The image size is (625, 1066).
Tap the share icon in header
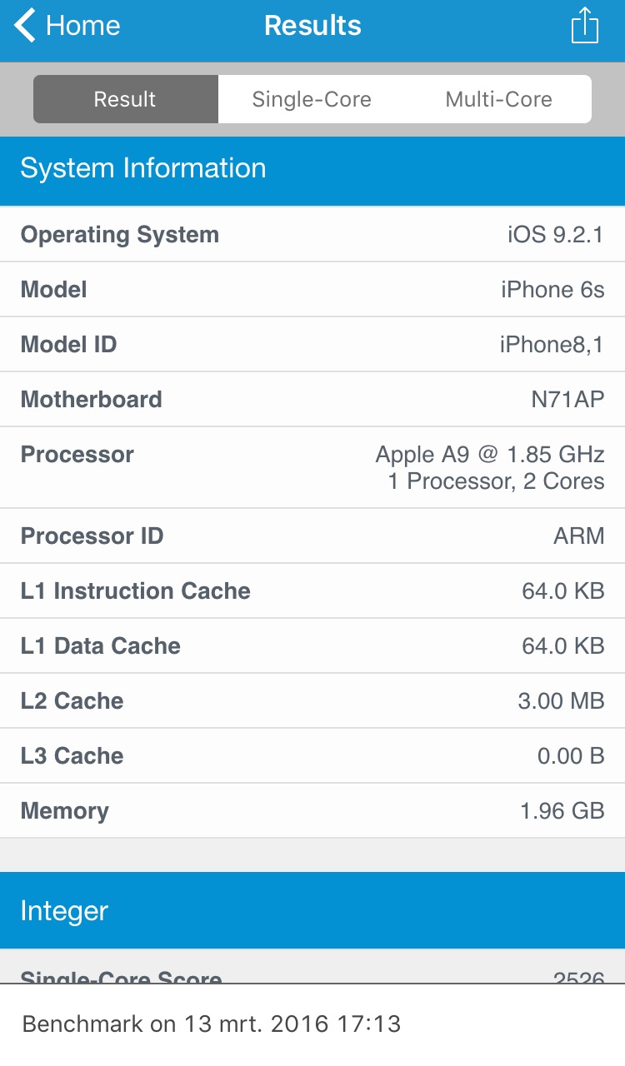point(585,25)
